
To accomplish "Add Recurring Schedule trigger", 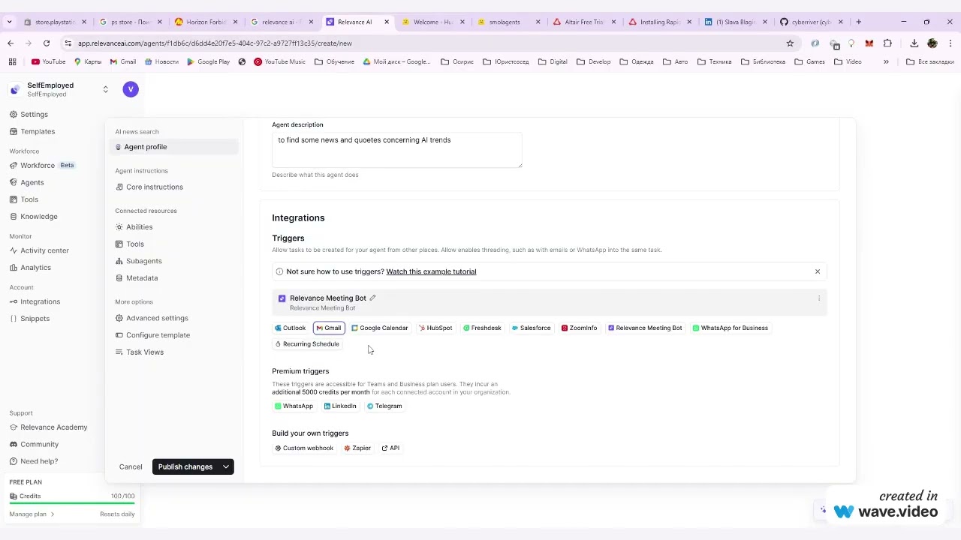I will [x=307, y=343].
